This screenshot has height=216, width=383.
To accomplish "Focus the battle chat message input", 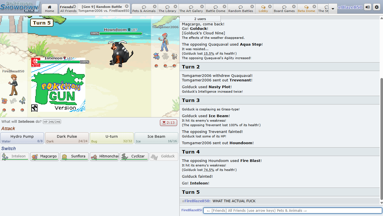I will 293,210.
